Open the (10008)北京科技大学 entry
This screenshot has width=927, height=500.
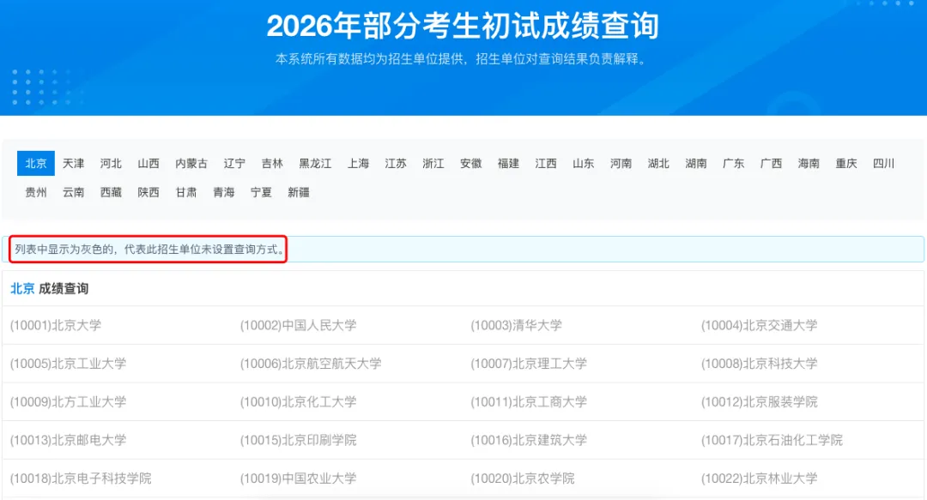tap(760, 364)
